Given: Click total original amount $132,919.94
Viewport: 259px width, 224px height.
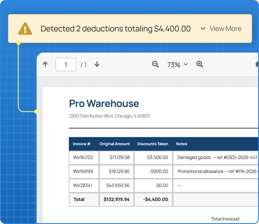Looking at the screenshot, I should click(116, 199).
